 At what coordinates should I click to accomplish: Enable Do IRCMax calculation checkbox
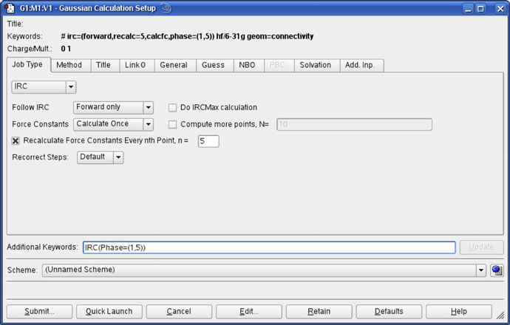[172, 108]
